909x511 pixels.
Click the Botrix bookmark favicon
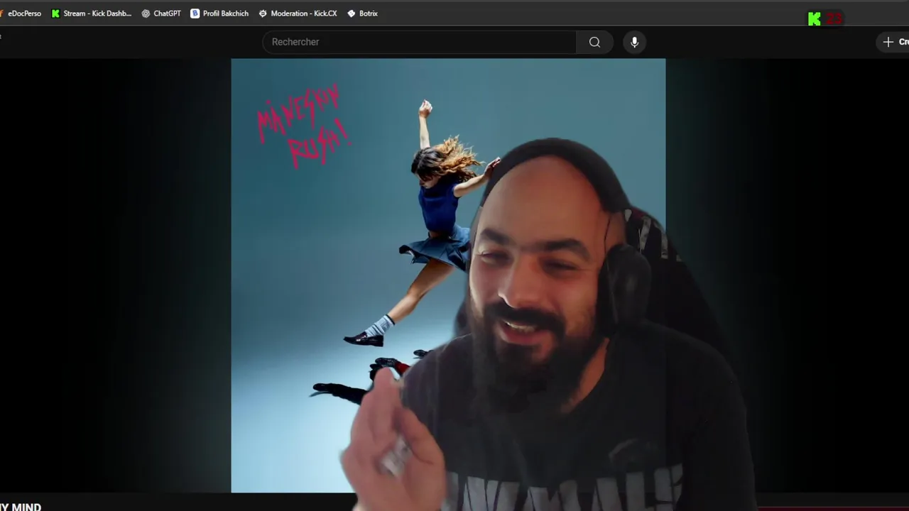pyautogui.click(x=351, y=13)
